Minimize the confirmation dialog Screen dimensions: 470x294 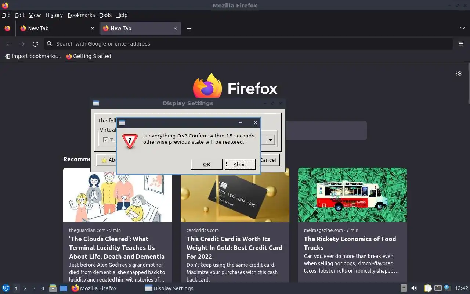[x=240, y=123]
